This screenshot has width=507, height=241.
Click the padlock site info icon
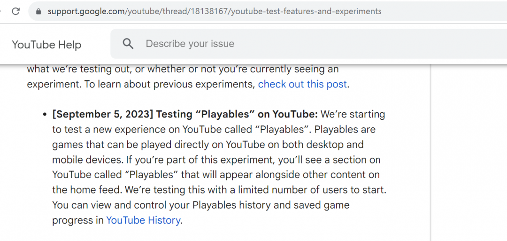(x=38, y=11)
